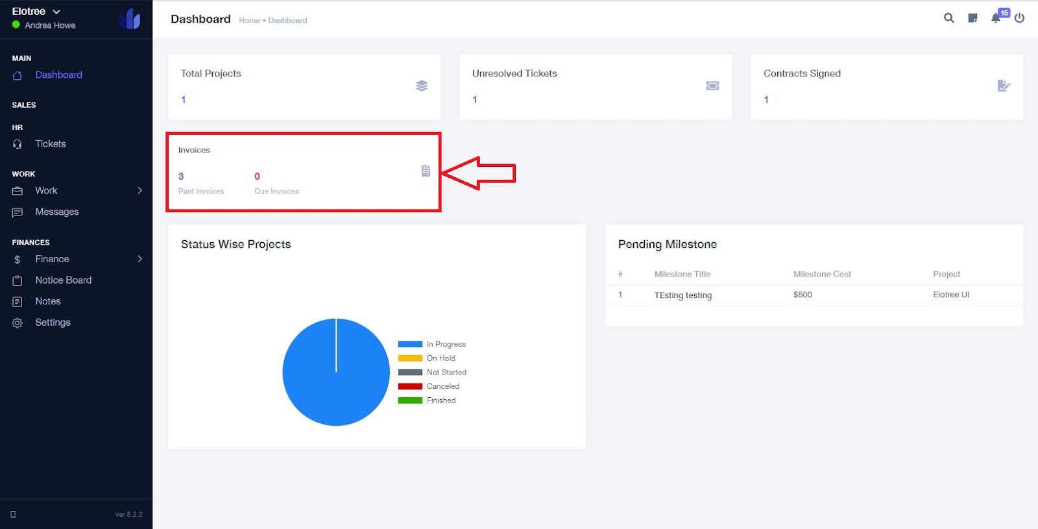Toggle Finished green legend swatch
This screenshot has height=529, width=1038.
coord(410,400)
